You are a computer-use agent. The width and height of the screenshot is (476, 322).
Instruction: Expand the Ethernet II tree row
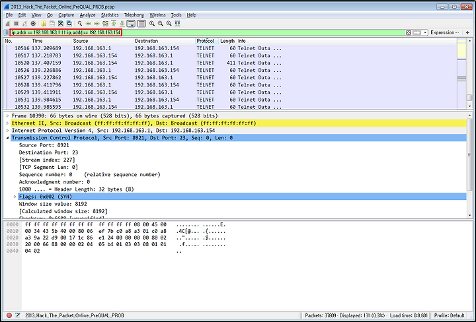point(7,123)
